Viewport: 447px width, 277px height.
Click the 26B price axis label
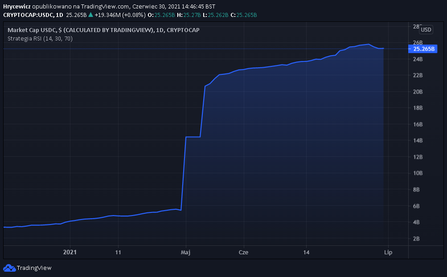click(x=418, y=43)
